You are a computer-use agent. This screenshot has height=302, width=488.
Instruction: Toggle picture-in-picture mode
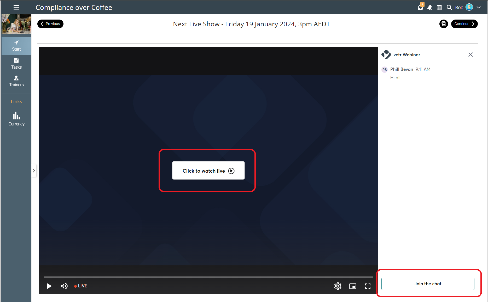point(353,286)
